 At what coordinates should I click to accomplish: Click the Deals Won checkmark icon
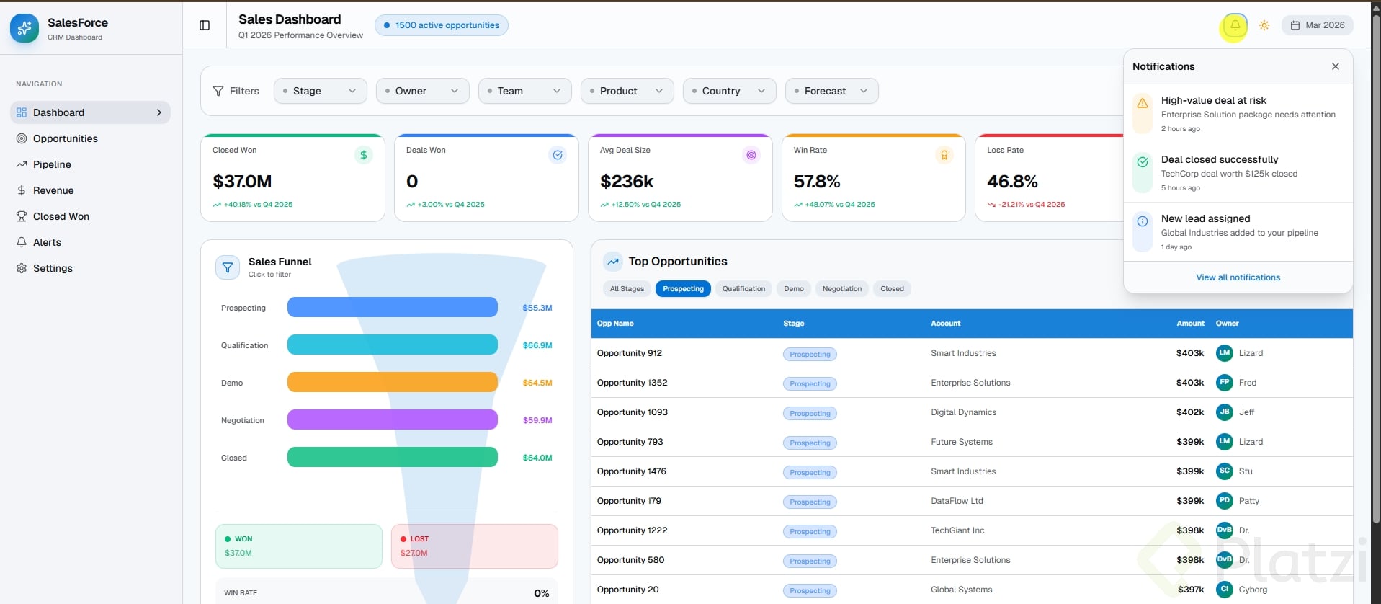558,155
